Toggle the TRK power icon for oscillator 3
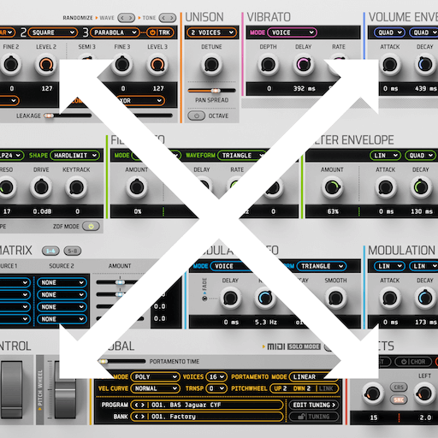438x438 pixels. click(152, 33)
